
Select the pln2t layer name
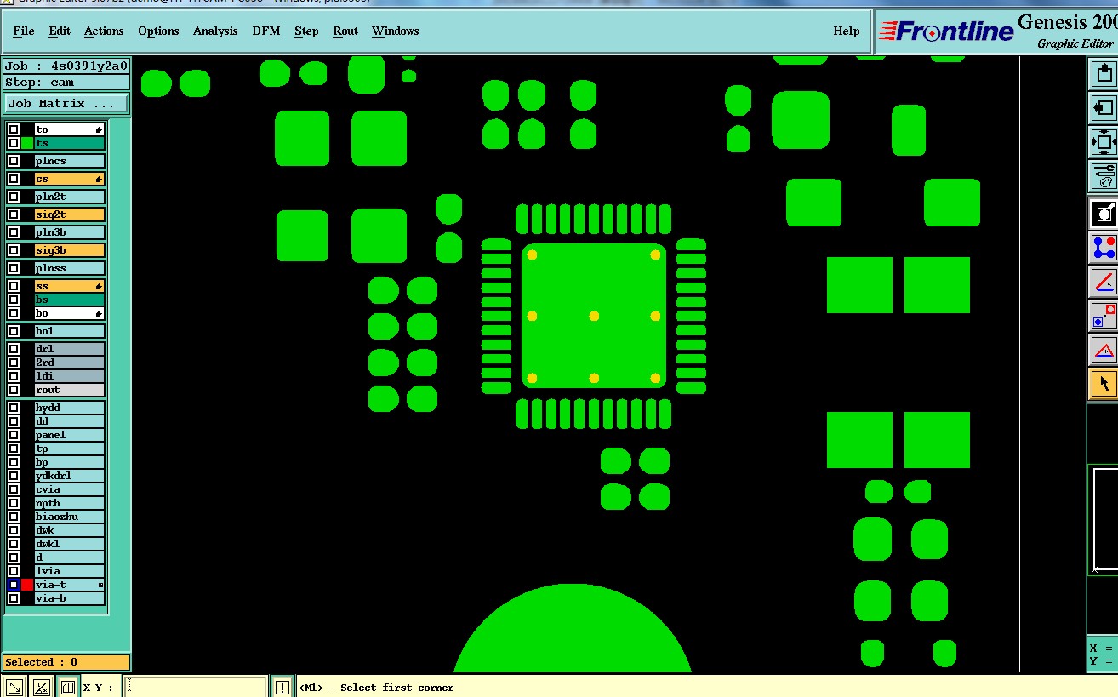[x=69, y=197]
